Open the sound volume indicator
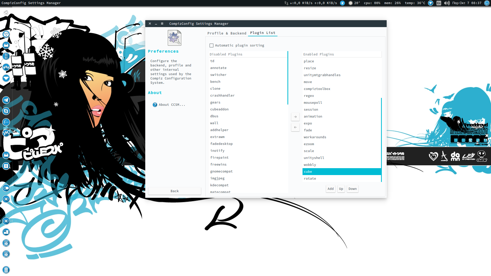This screenshot has width=491, height=276. [x=447, y=3]
